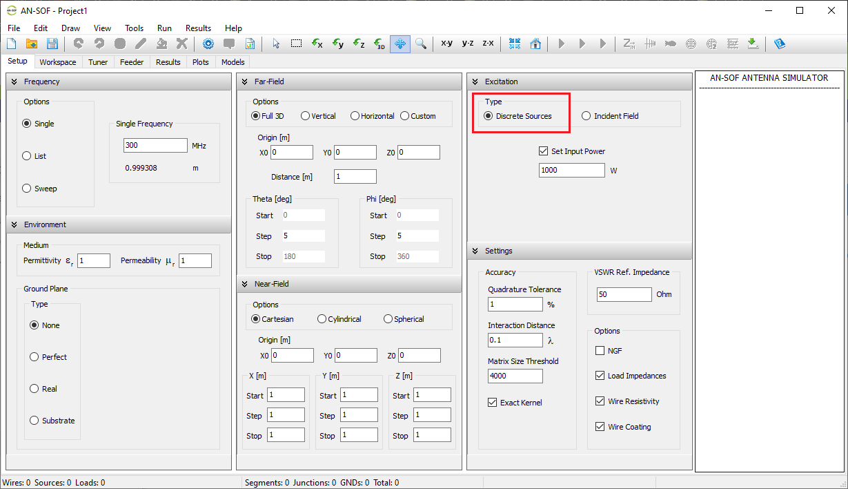Choose Substrate ground plane type
Image resolution: width=848 pixels, height=489 pixels.
[x=52, y=421]
